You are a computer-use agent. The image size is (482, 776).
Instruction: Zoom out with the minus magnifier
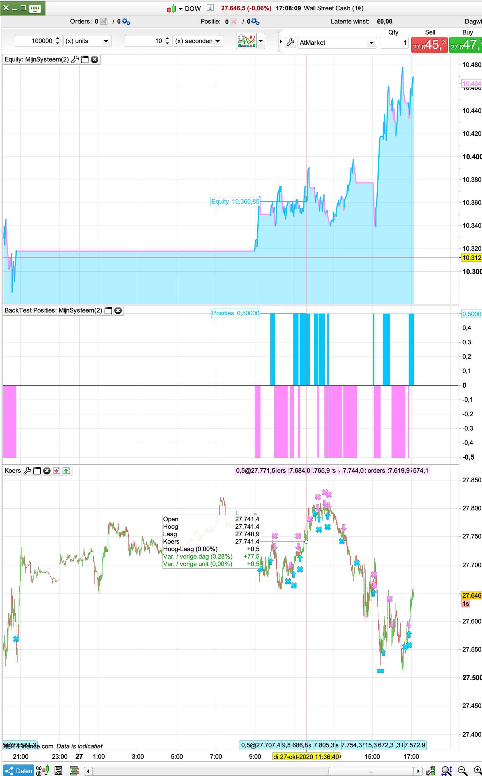[x=463, y=771]
